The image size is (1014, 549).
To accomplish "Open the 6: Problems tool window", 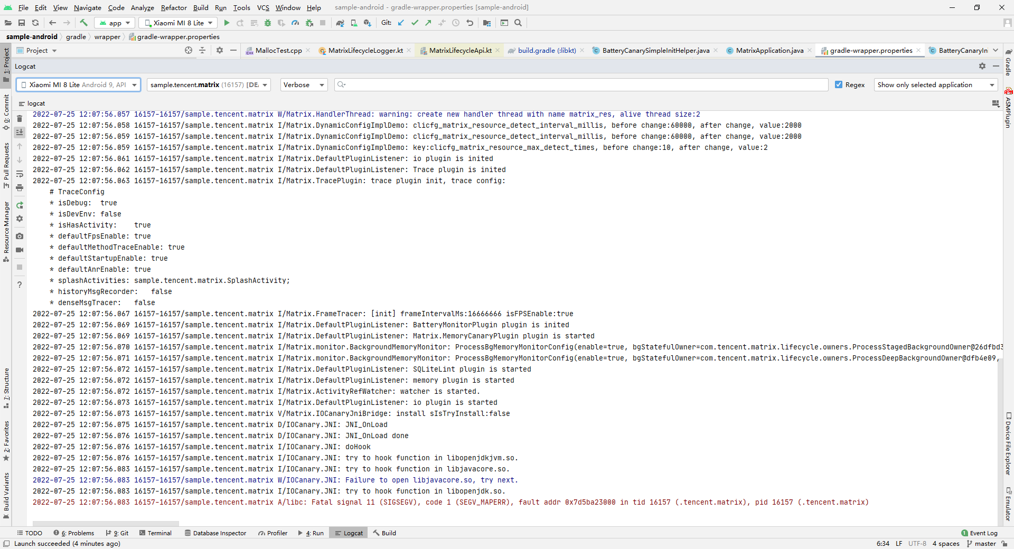I will [74, 533].
